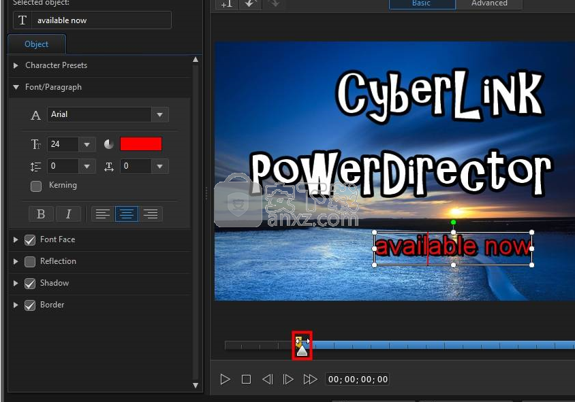Select the 'PowerDirector' title text in preview
The height and width of the screenshot is (402, 575).
(x=401, y=173)
